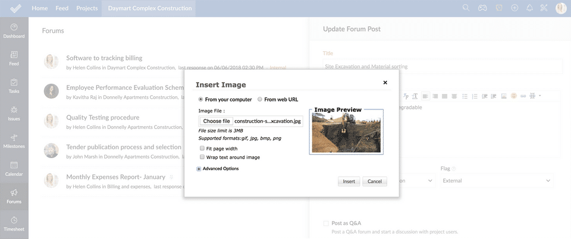Open the Projects menu item
The height and width of the screenshot is (239, 571).
(x=87, y=8)
